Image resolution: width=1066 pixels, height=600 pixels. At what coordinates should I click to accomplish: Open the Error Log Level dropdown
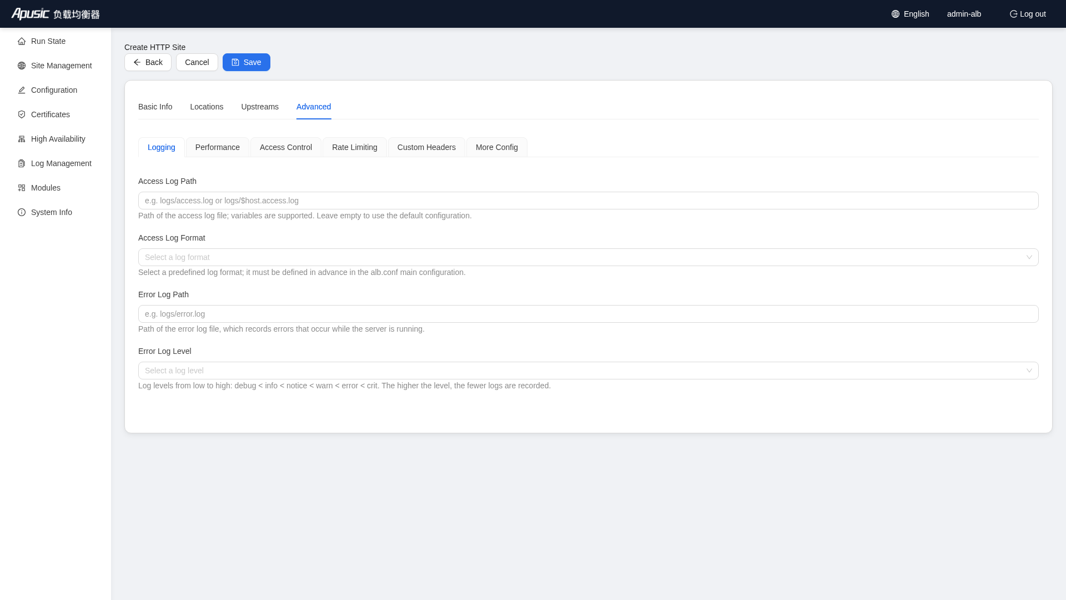[x=588, y=371]
